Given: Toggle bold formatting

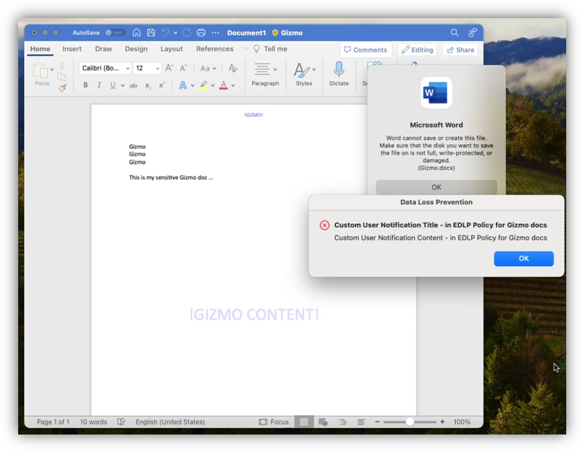Looking at the screenshot, I should tap(85, 85).
